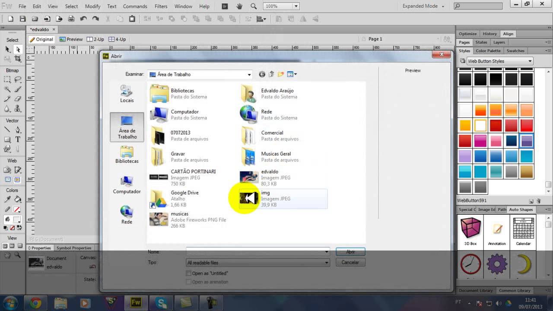Open the Commands menu
The width and height of the screenshot is (553, 311).
[x=135, y=6]
